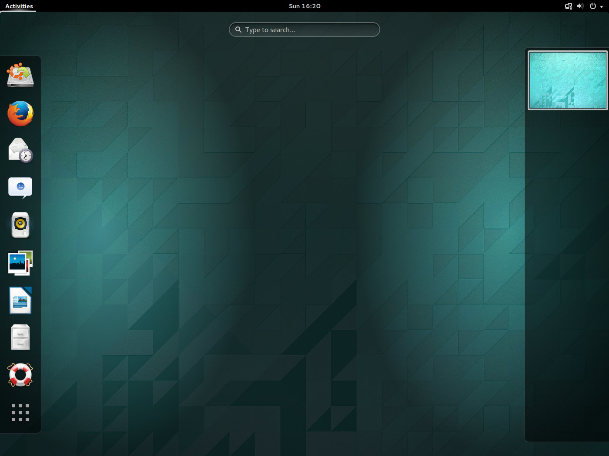Focus the Type to search field
The width and height of the screenshot is (609, 456).
pos(304,30)
